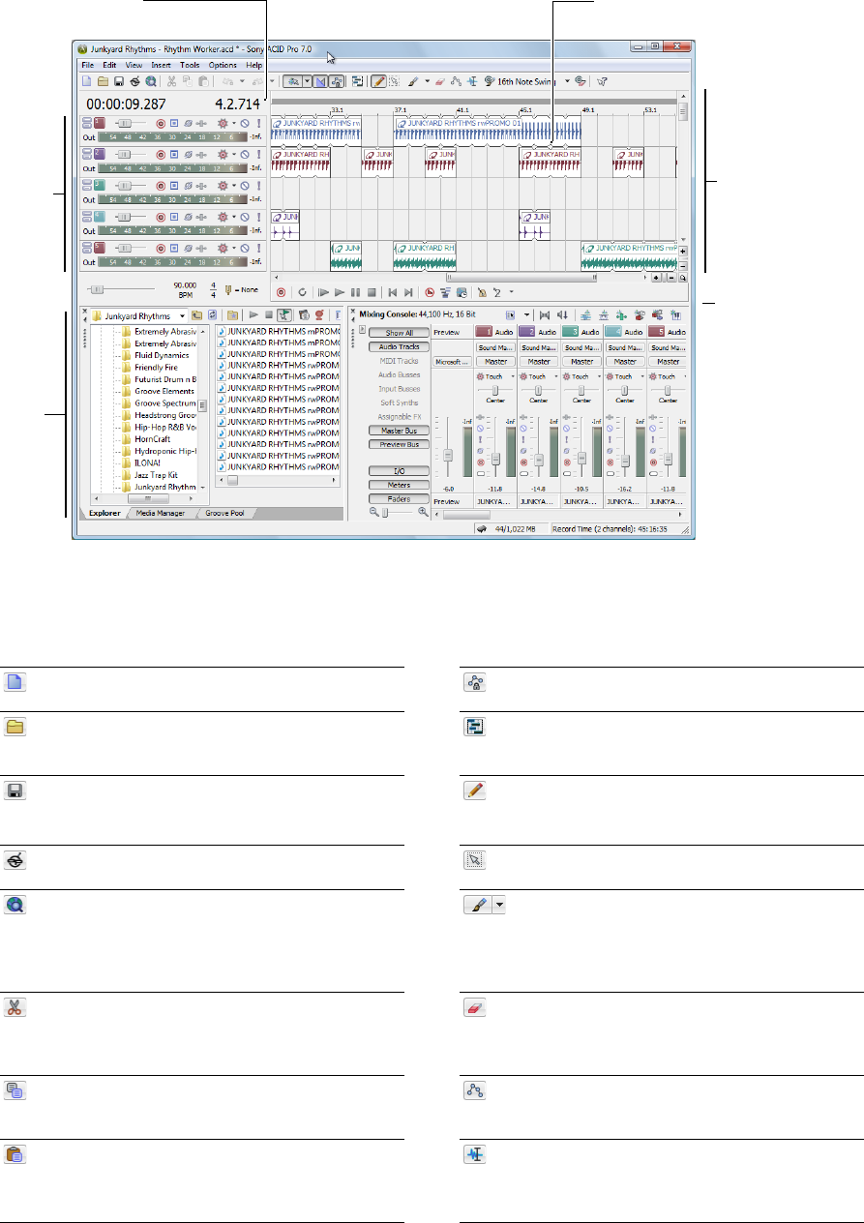Image resolution: width=864 pixels, height=1223 pixels.
Task: Click the New project icon in toolbar
Action: tap(87, 82)
